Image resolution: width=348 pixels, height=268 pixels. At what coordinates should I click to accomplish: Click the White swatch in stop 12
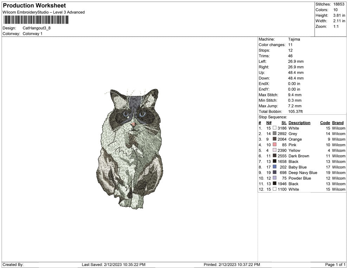(275, 189)
